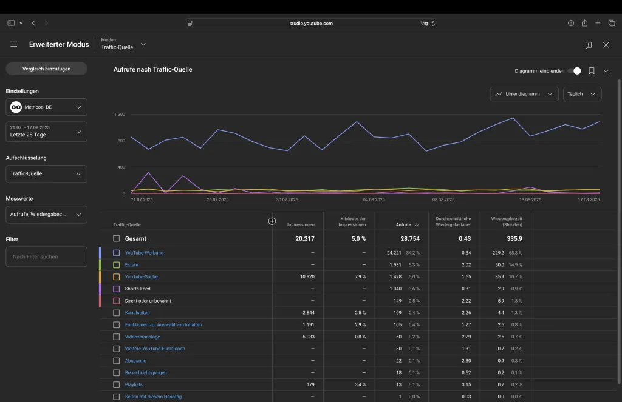Click 'Vergleich hinzufügen' button
Viewport: 622px width, 402px height.
(x=46, y=69)
